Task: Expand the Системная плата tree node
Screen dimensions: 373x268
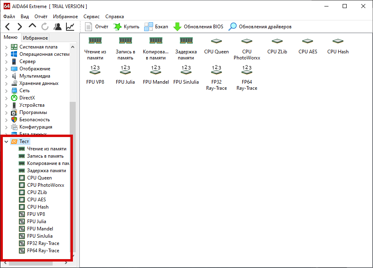Action: click(6, 47)
